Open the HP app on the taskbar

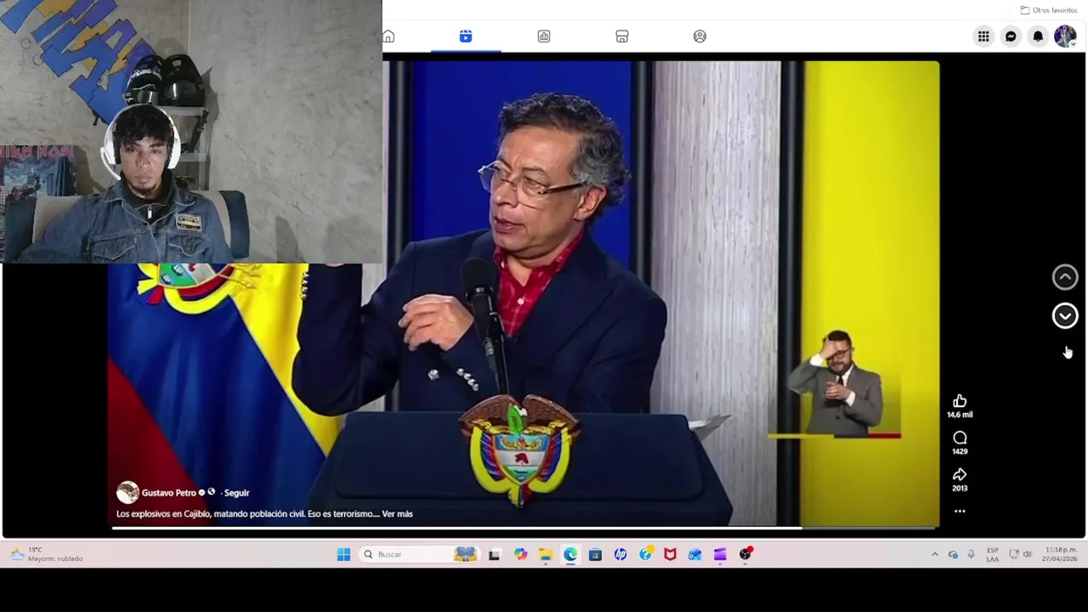pyautogui.click(x=620, y=554)
